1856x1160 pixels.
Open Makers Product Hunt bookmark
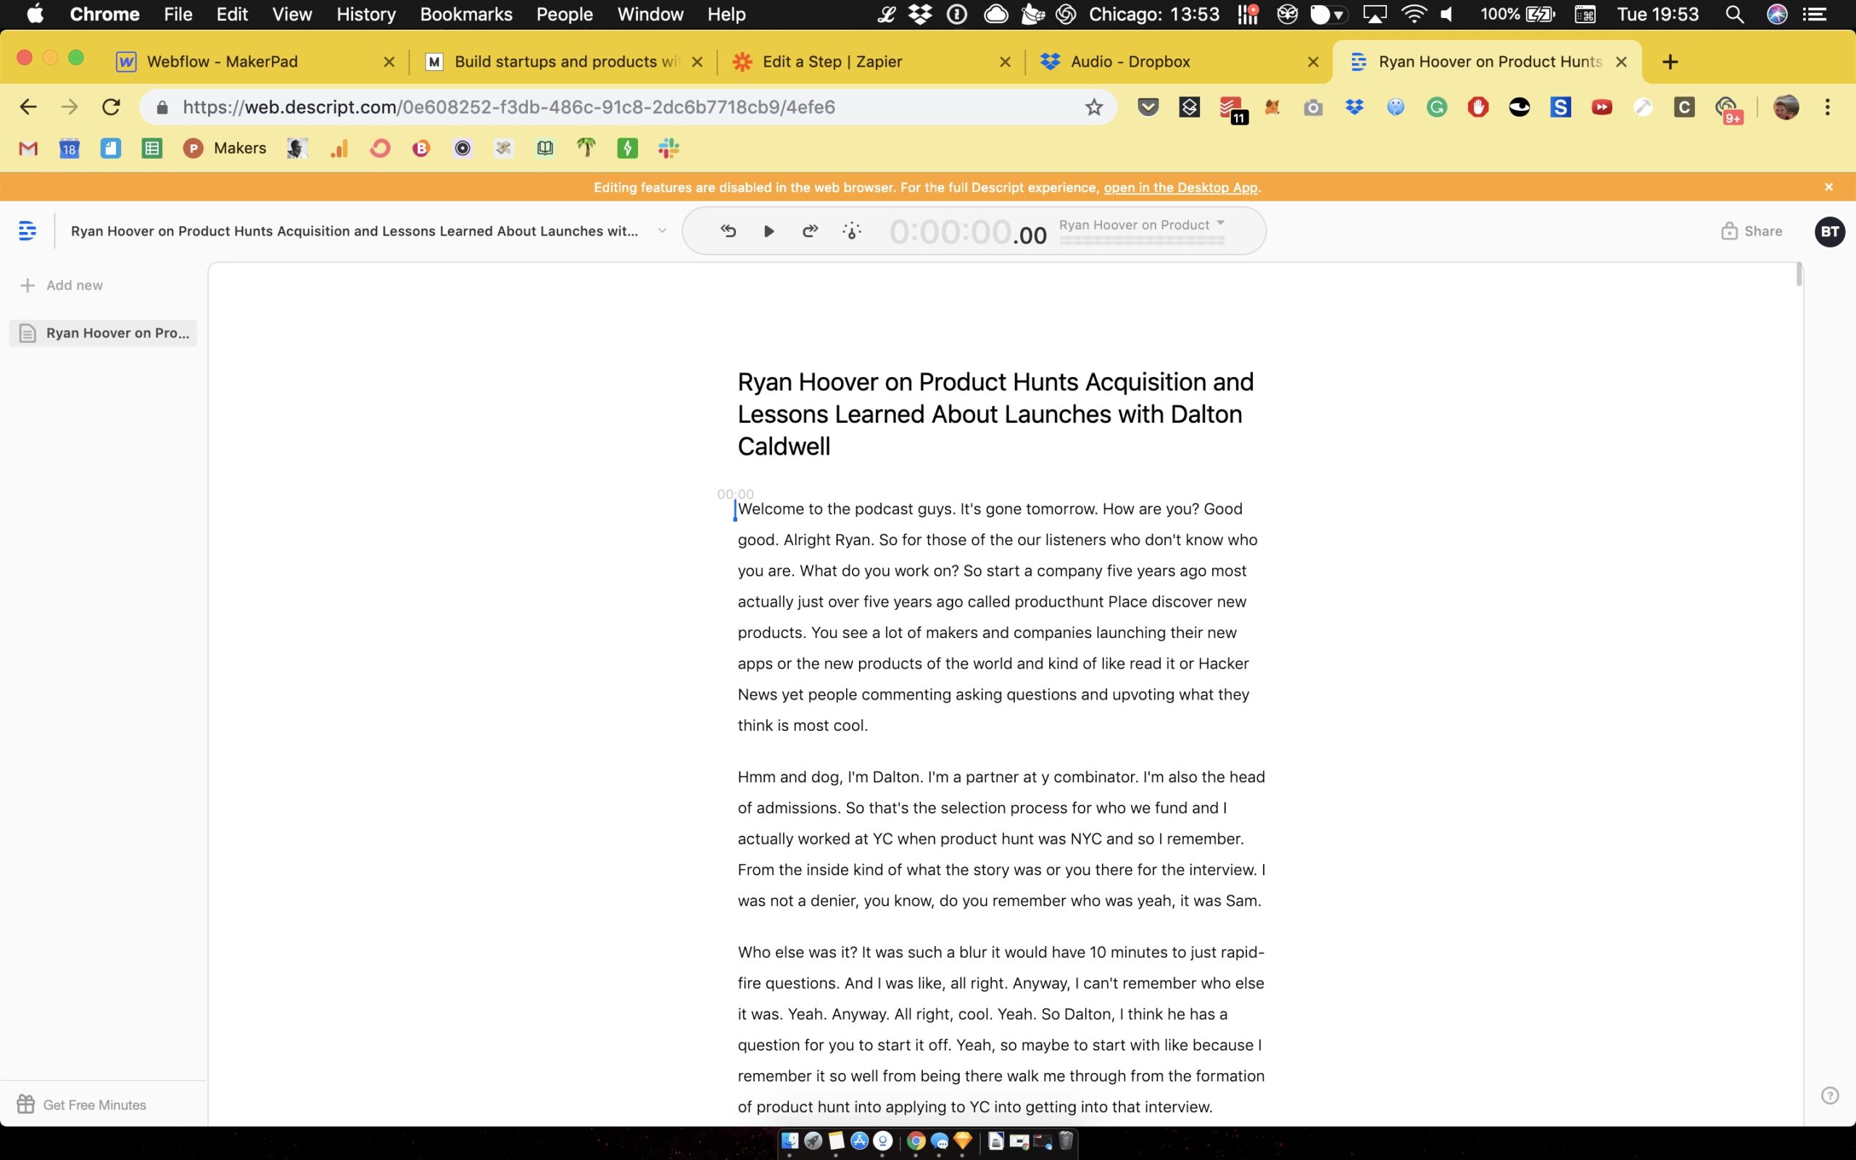225,148
